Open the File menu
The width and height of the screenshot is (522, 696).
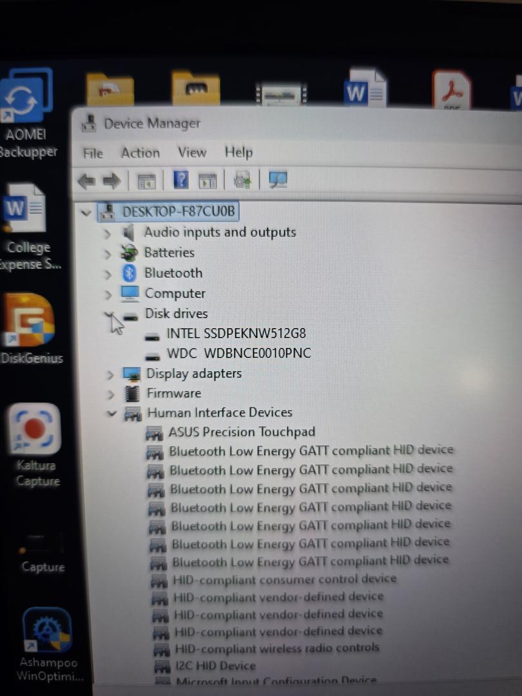(93, 153)
